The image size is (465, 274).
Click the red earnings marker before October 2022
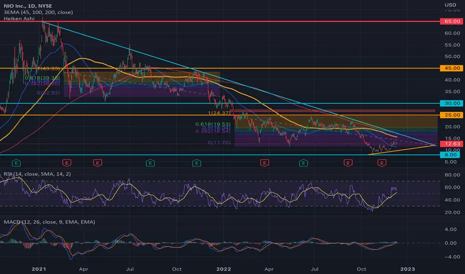tap(348, 163)
